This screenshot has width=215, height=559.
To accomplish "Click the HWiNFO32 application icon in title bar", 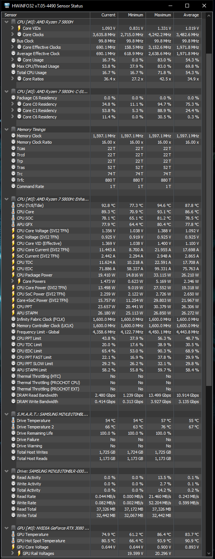I will pos(7,6).
